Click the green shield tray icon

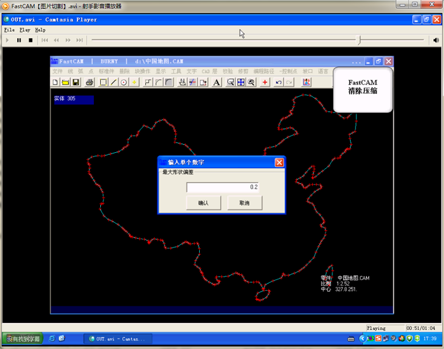click(x=410, y=338)
